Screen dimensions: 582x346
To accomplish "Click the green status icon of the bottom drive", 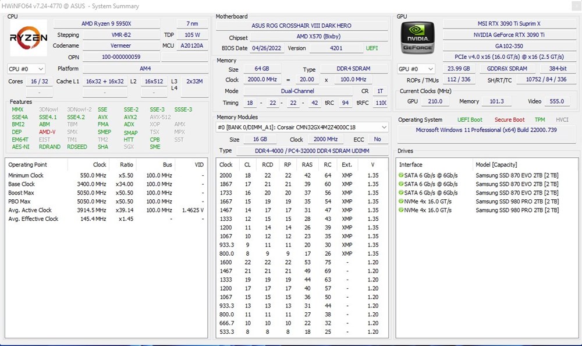I will click(x=401, y=210).
